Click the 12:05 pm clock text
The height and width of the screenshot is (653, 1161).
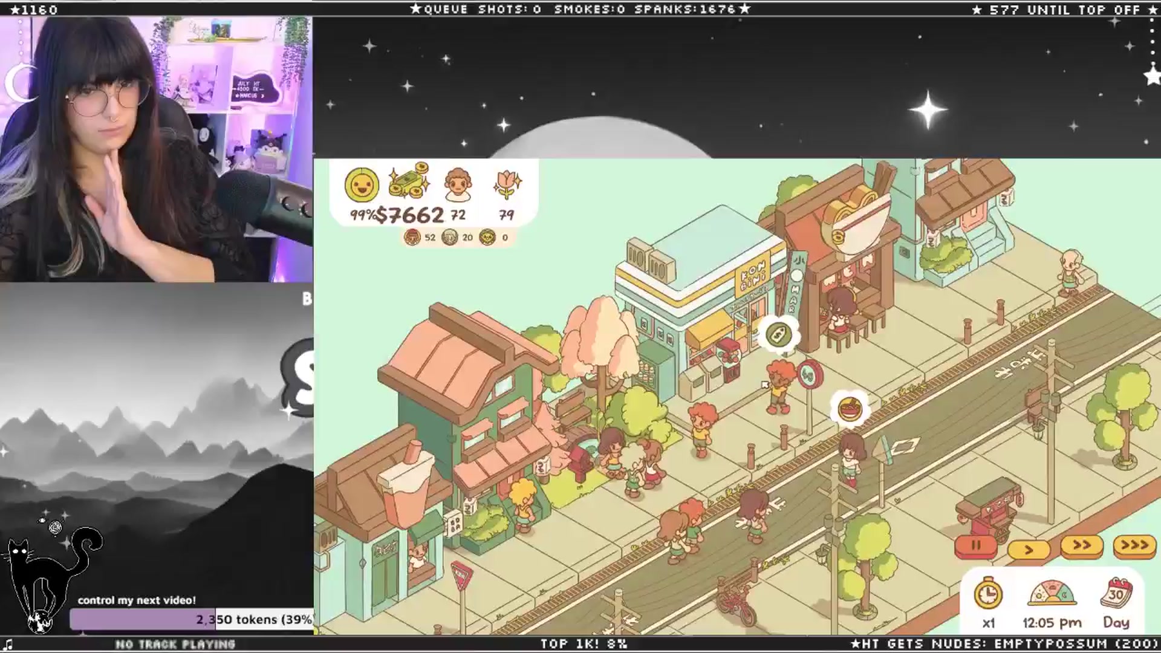coord(1052,623)
